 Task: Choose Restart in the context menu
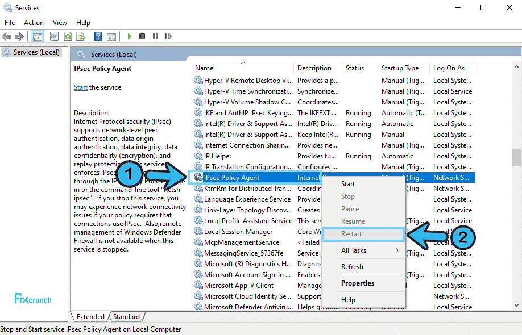point(363,234)
